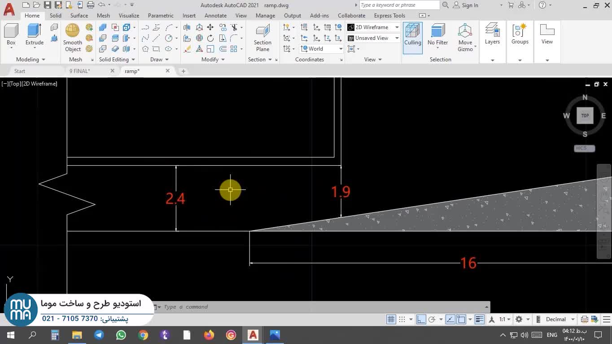Image resolution: width=612 pixels, height=344 pixels.
Task: Select the Move Gizmo tool
Action: tap(465, 37)
